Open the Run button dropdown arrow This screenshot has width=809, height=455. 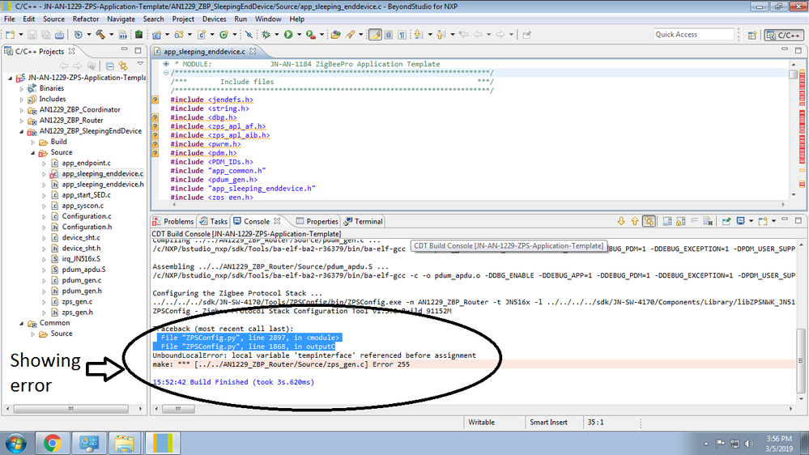point(299,35)
